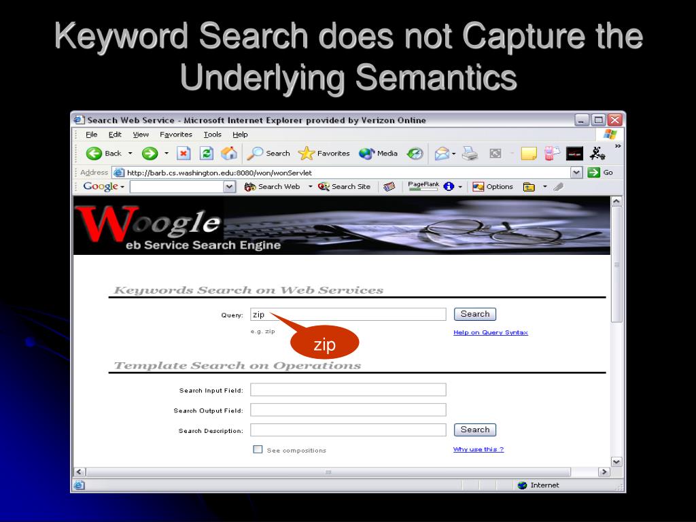Viewport: 696px width, 522px height.
Task: Click the Google toolbar highlighter icon
Action: click(x=559, y=187)
